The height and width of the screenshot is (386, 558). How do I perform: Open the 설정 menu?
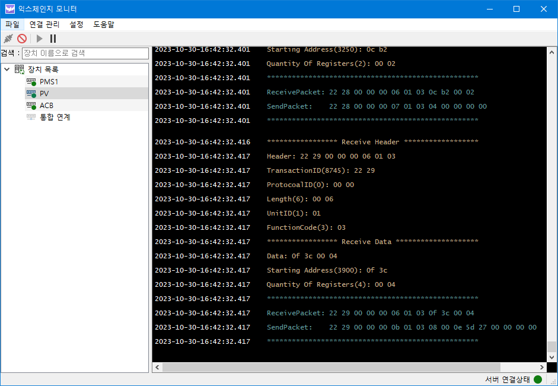pos(76,24)
